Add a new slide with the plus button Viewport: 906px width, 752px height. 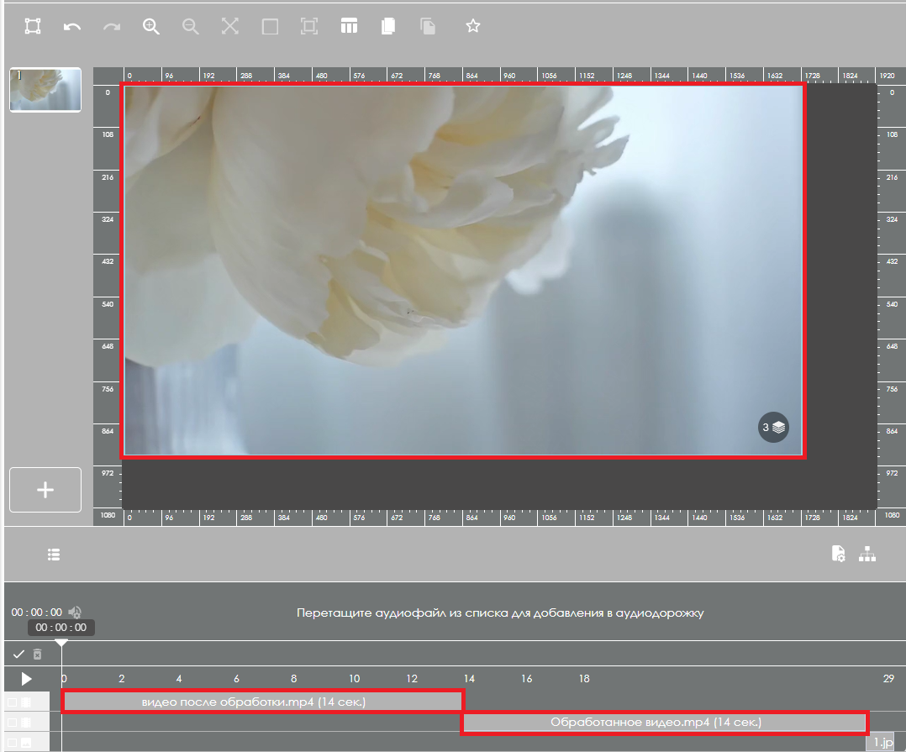click(45, 490)
